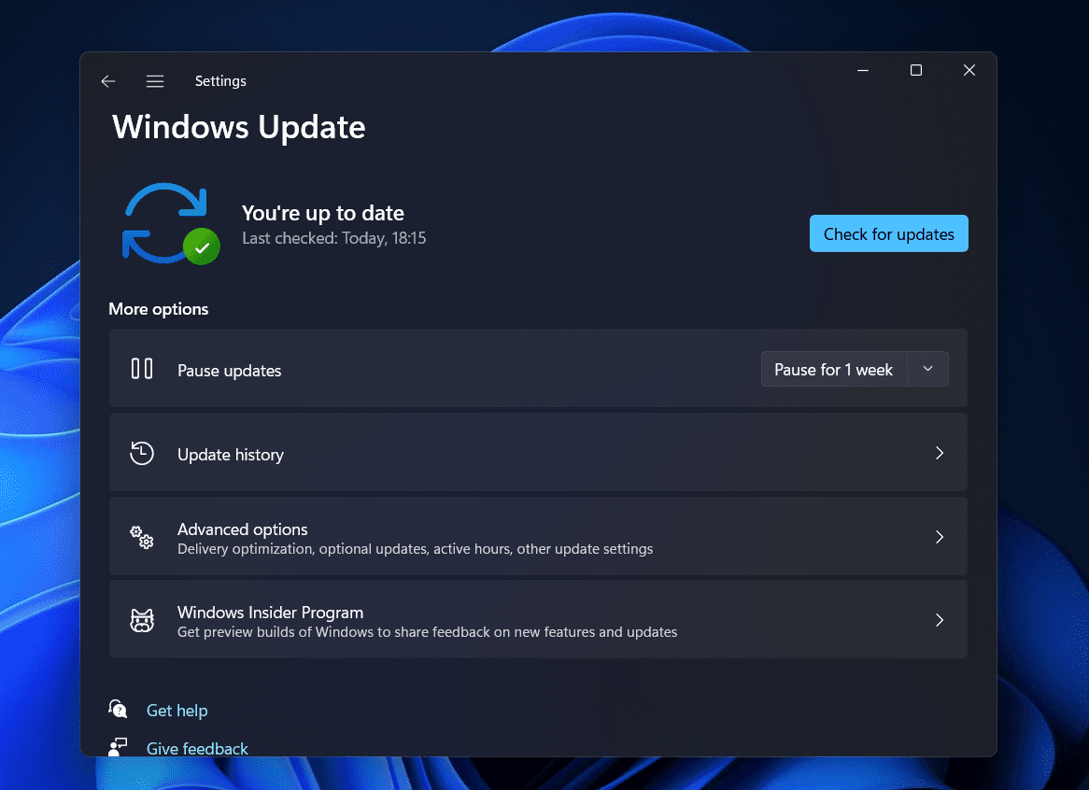Screen dimensions: 1089x790
Task: Click the Windows Insider Program cat icon
Action: [x=142, y=620]
